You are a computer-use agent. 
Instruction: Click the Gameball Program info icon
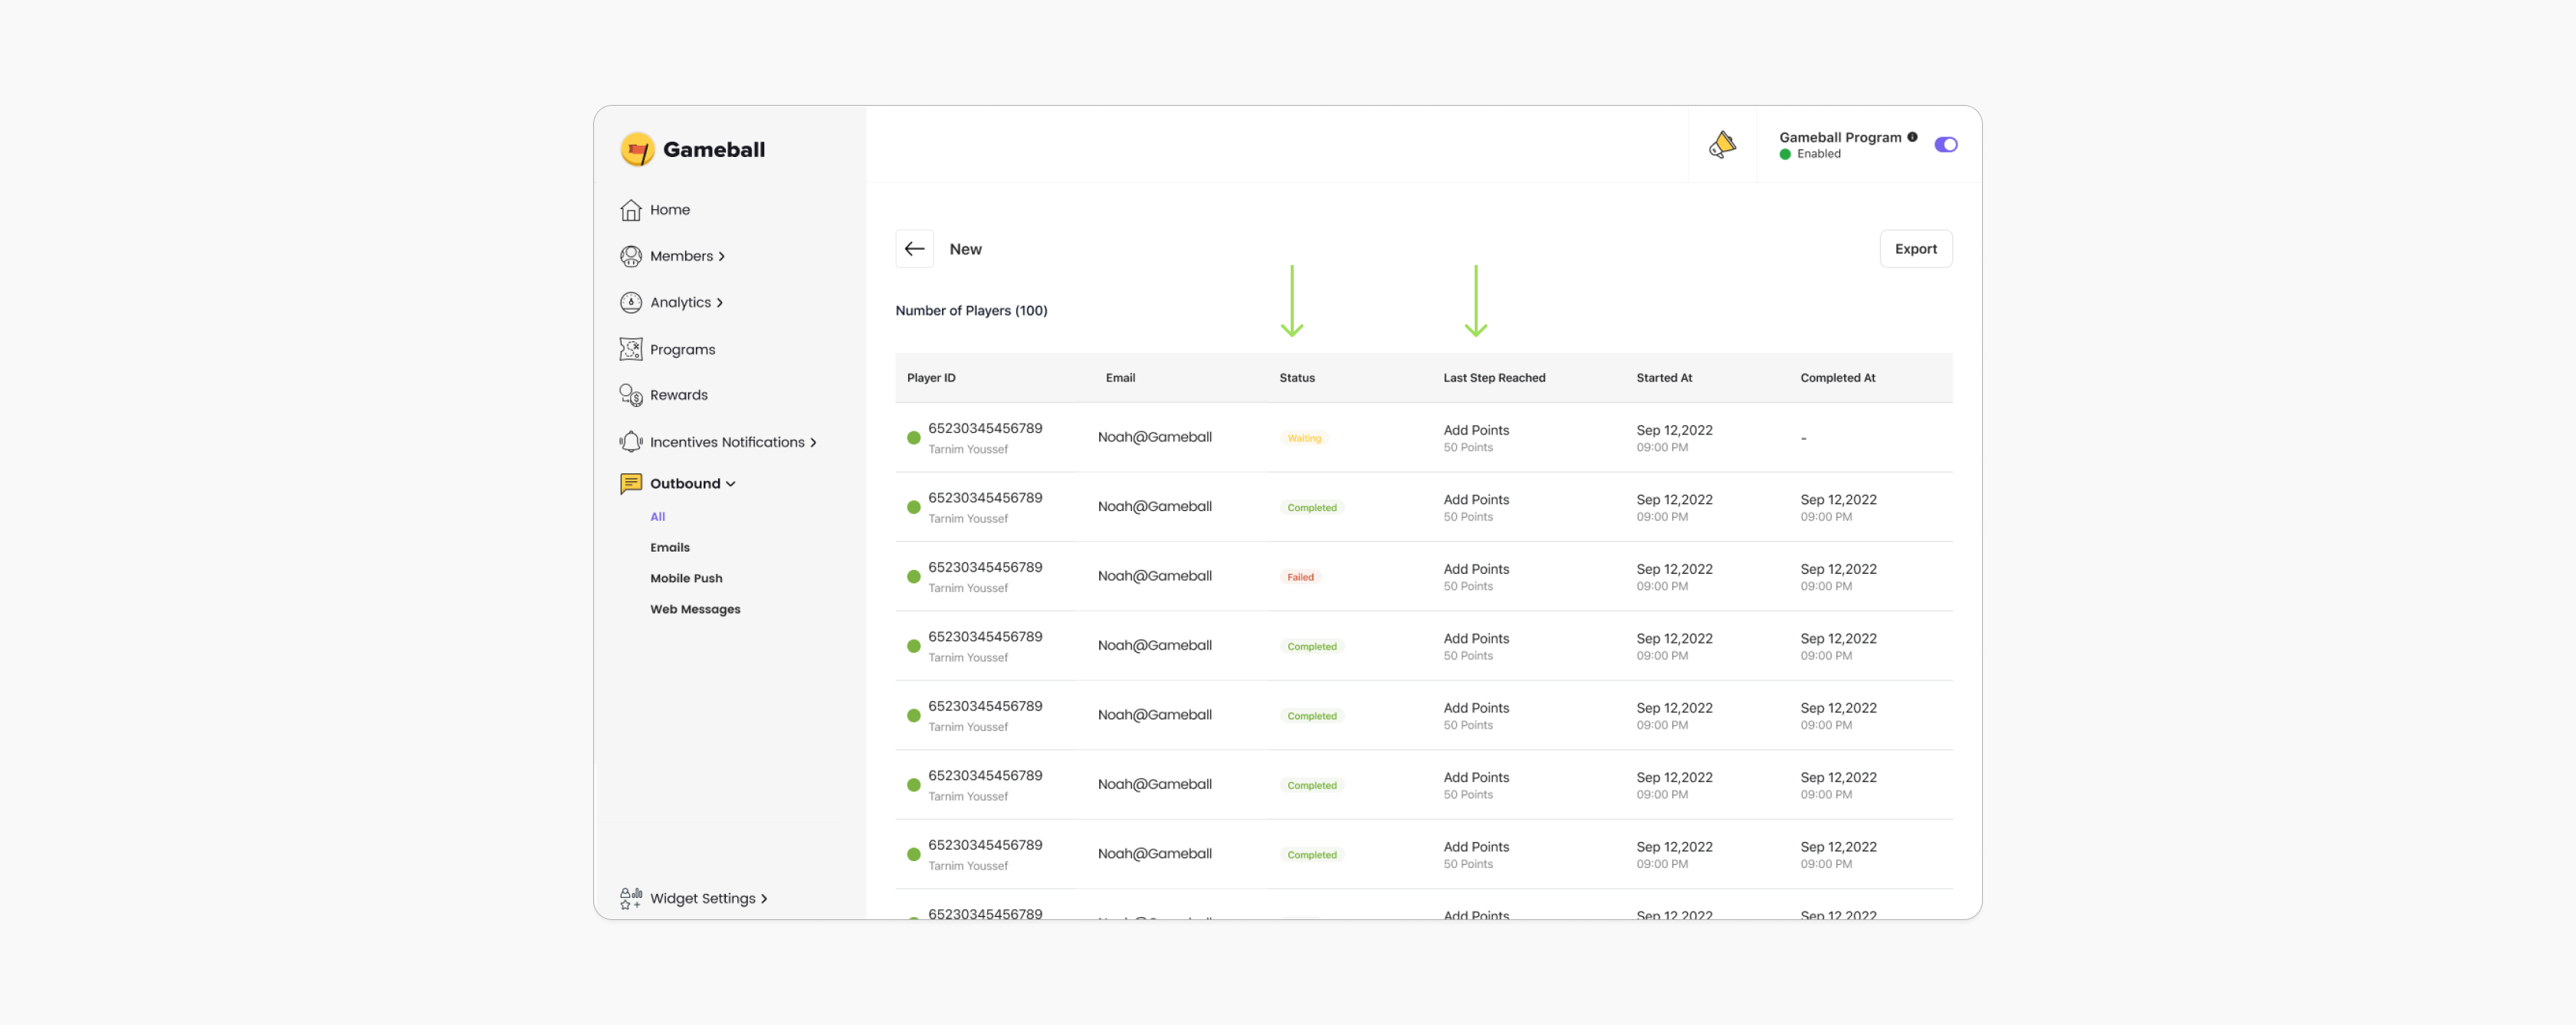click(x=1912, y=137)
